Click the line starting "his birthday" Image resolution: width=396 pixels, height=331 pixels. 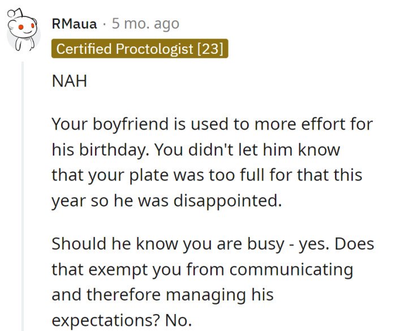196,149
